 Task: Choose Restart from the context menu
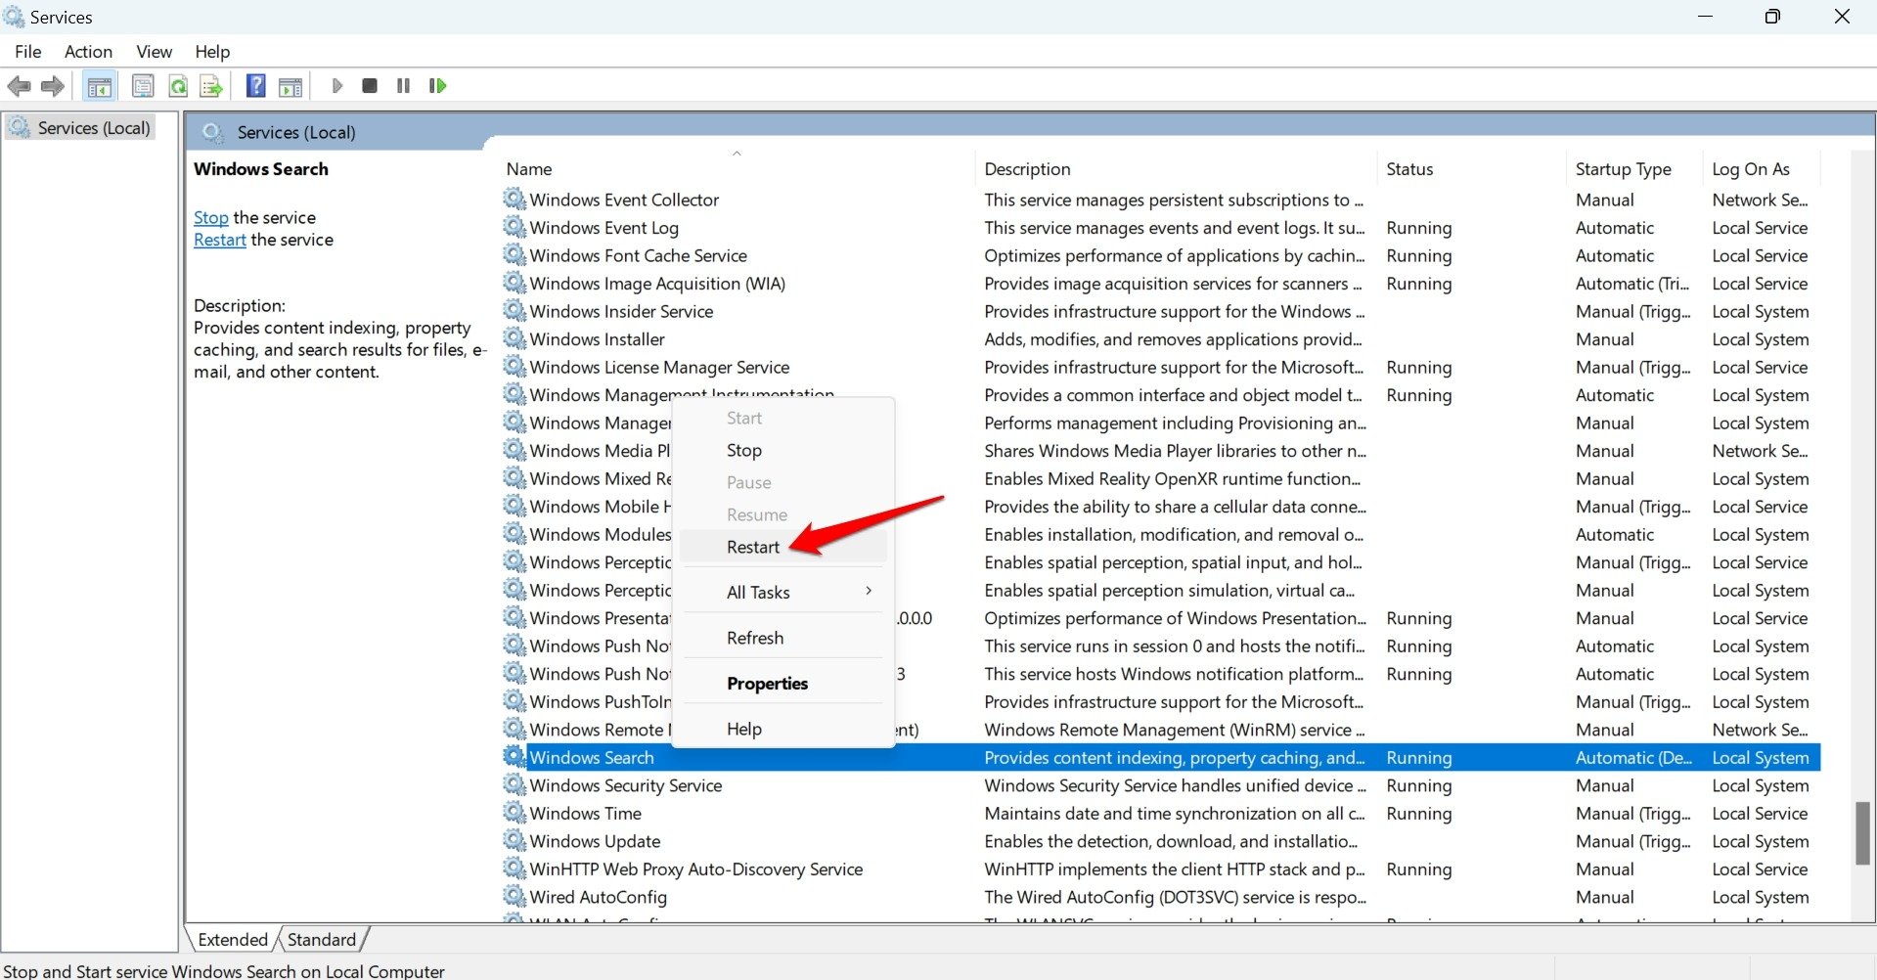(782, 547)
